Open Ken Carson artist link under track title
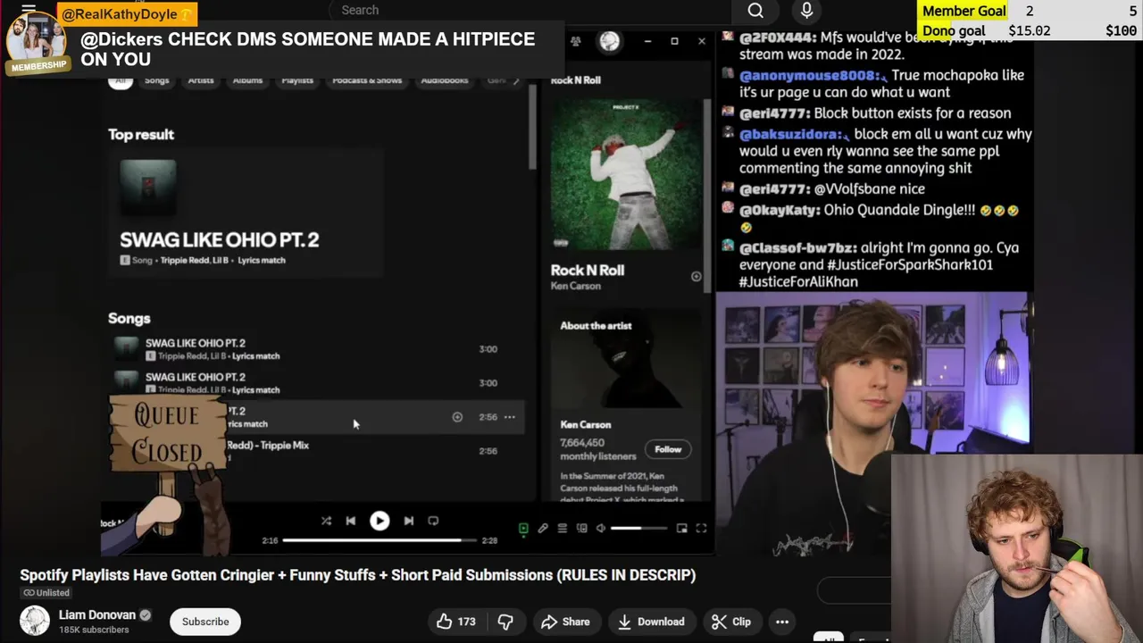This screenshot has height=643, width=1143. tap(576, 286)
